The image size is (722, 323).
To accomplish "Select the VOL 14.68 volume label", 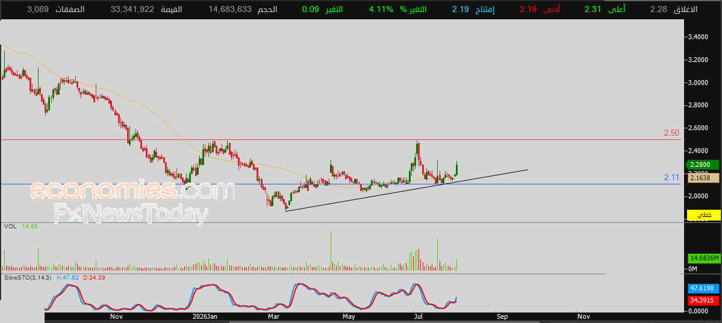I will (x=21, y=226).
